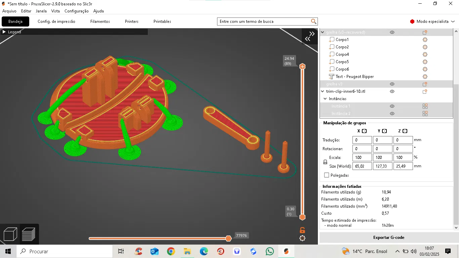Select Instância 1 tree row
Screen dimensions: 459x258
[x=386, y=106]
